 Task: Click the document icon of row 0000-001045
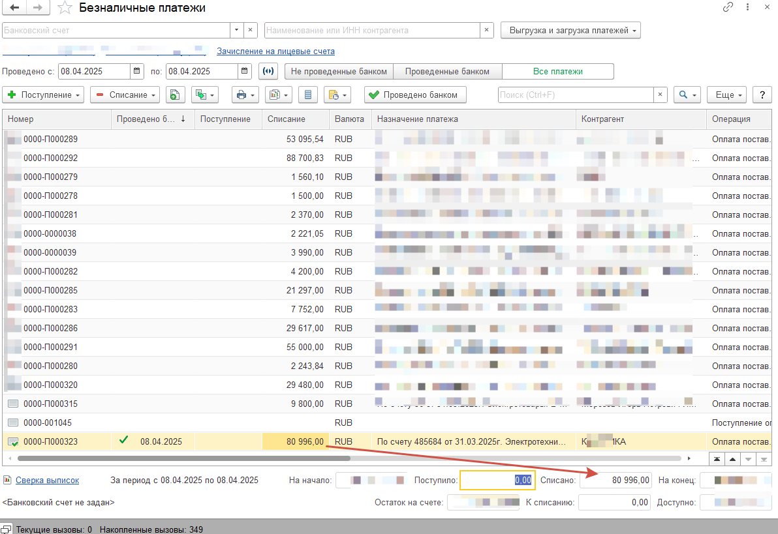click(x=14, y=423)
